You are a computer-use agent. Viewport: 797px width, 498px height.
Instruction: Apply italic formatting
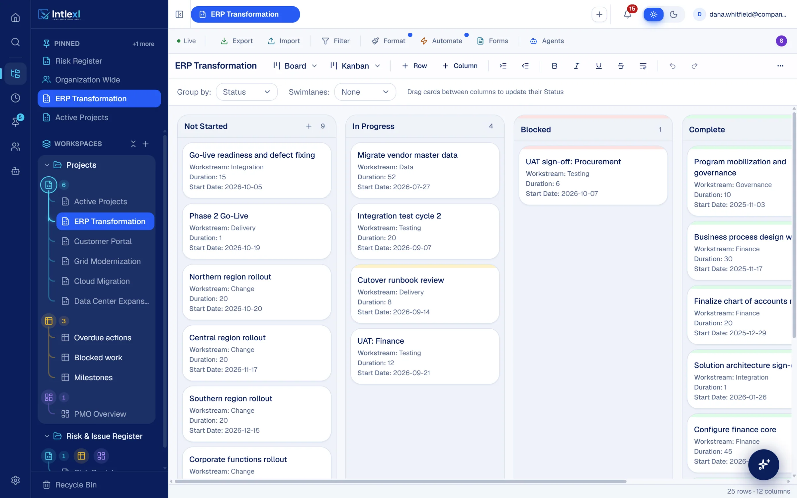pyautogui.click(x=576, y=66)
